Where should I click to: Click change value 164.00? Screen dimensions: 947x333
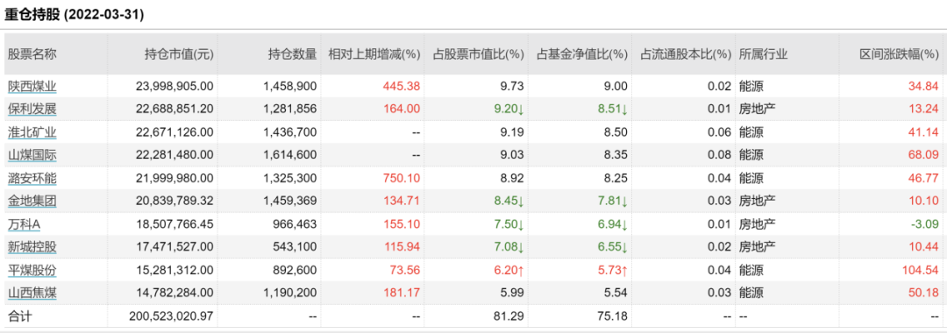pyautogui.click(x=402, y=110)
